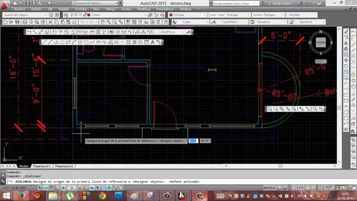Viewport: 357px width, 201px height.
Task: Click Save in the Standard toolbar
Action: [17, 22]
